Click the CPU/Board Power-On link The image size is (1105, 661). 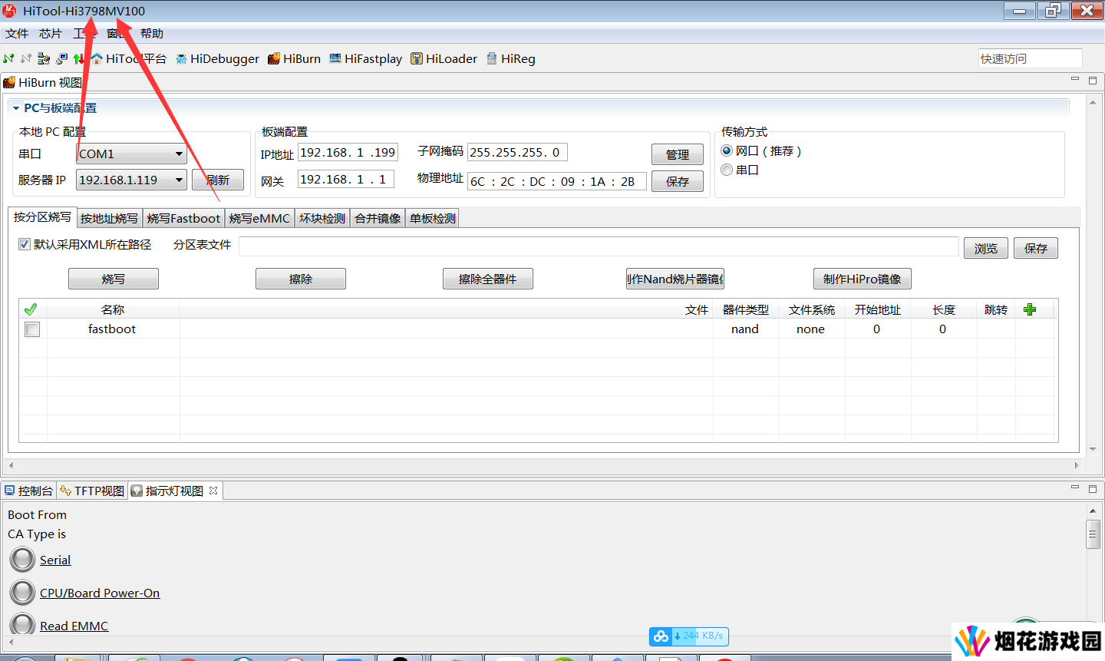(100, 593)
